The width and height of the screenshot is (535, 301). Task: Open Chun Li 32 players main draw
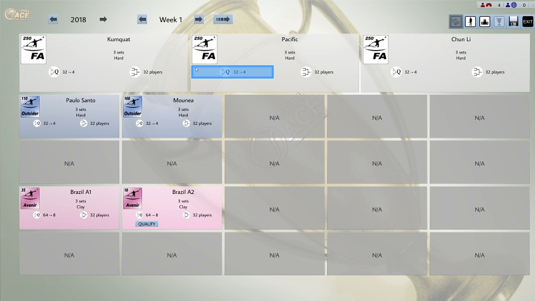pyautogui.click(x=487, y=72)
